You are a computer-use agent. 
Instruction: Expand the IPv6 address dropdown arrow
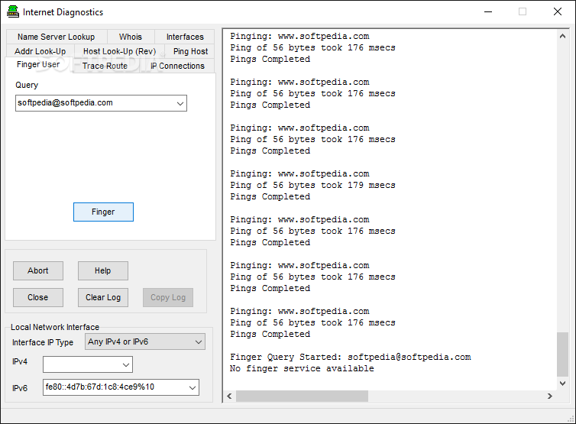point(193,387)
